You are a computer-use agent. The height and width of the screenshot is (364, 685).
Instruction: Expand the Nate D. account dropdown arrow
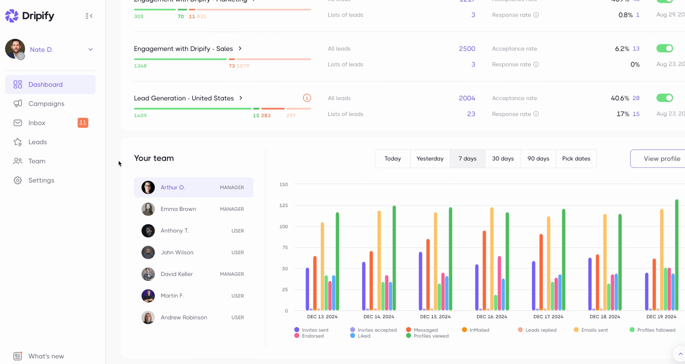pos(90,49)
